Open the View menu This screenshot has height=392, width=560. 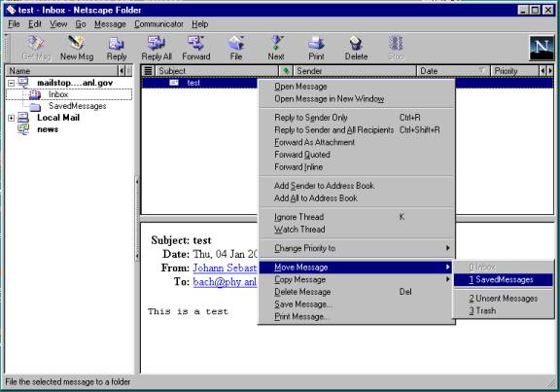coord(58,24)
